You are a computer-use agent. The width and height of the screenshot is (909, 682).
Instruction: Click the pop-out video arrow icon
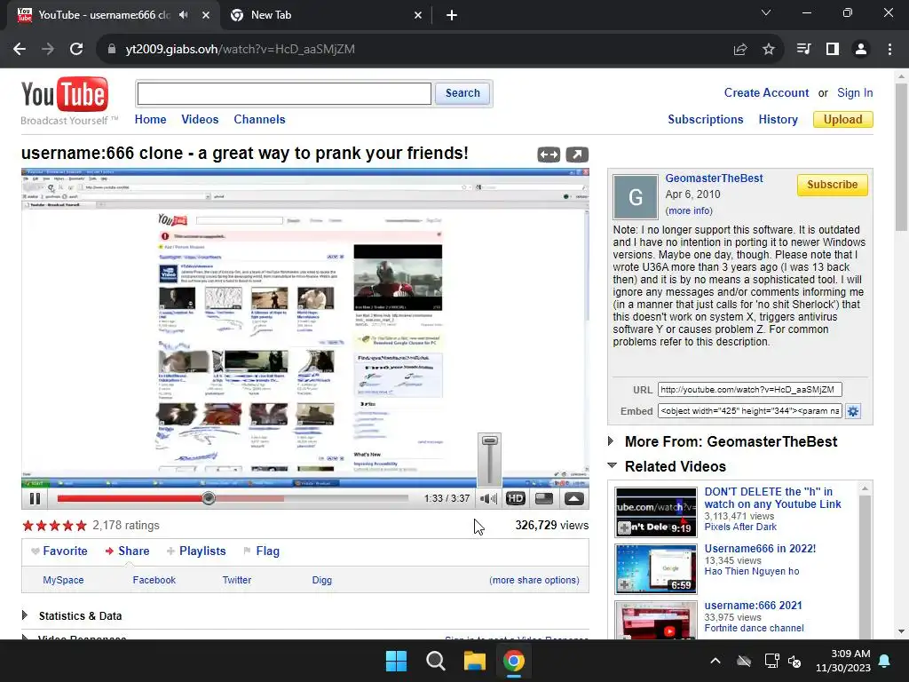click(x=577, y=155)
